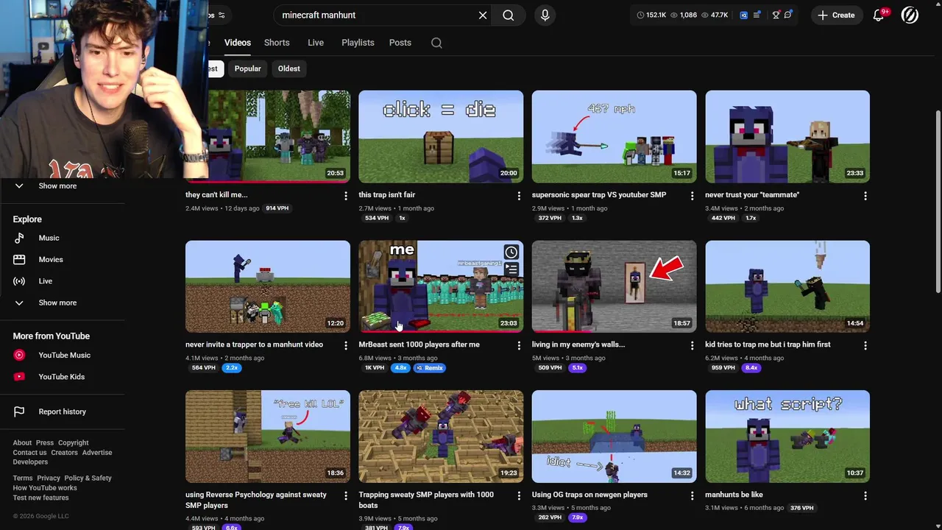
Task: Click the blue IQ extension icon in header
Action: coord(744,15)
